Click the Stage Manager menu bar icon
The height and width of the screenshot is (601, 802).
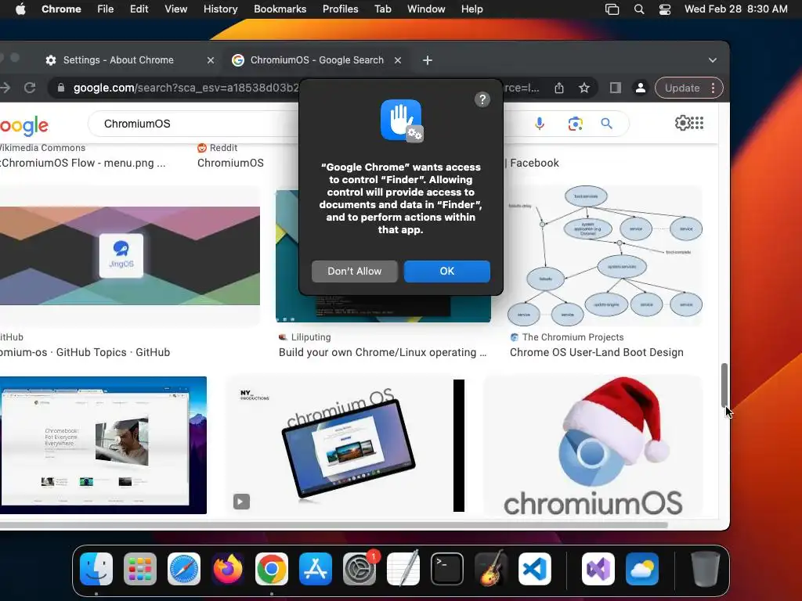coord(612,9)
